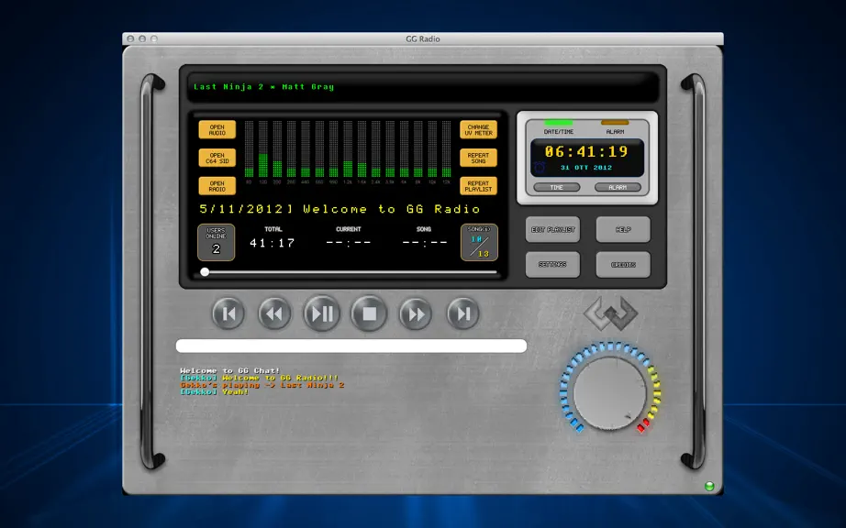This screenshot has width=846, height=528.
Task: Open Audio file with Open Audio button
Action: [x=217, y=130]
